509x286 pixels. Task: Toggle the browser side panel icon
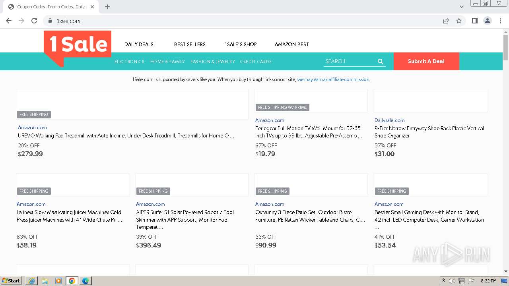click(x=474, y=21)
